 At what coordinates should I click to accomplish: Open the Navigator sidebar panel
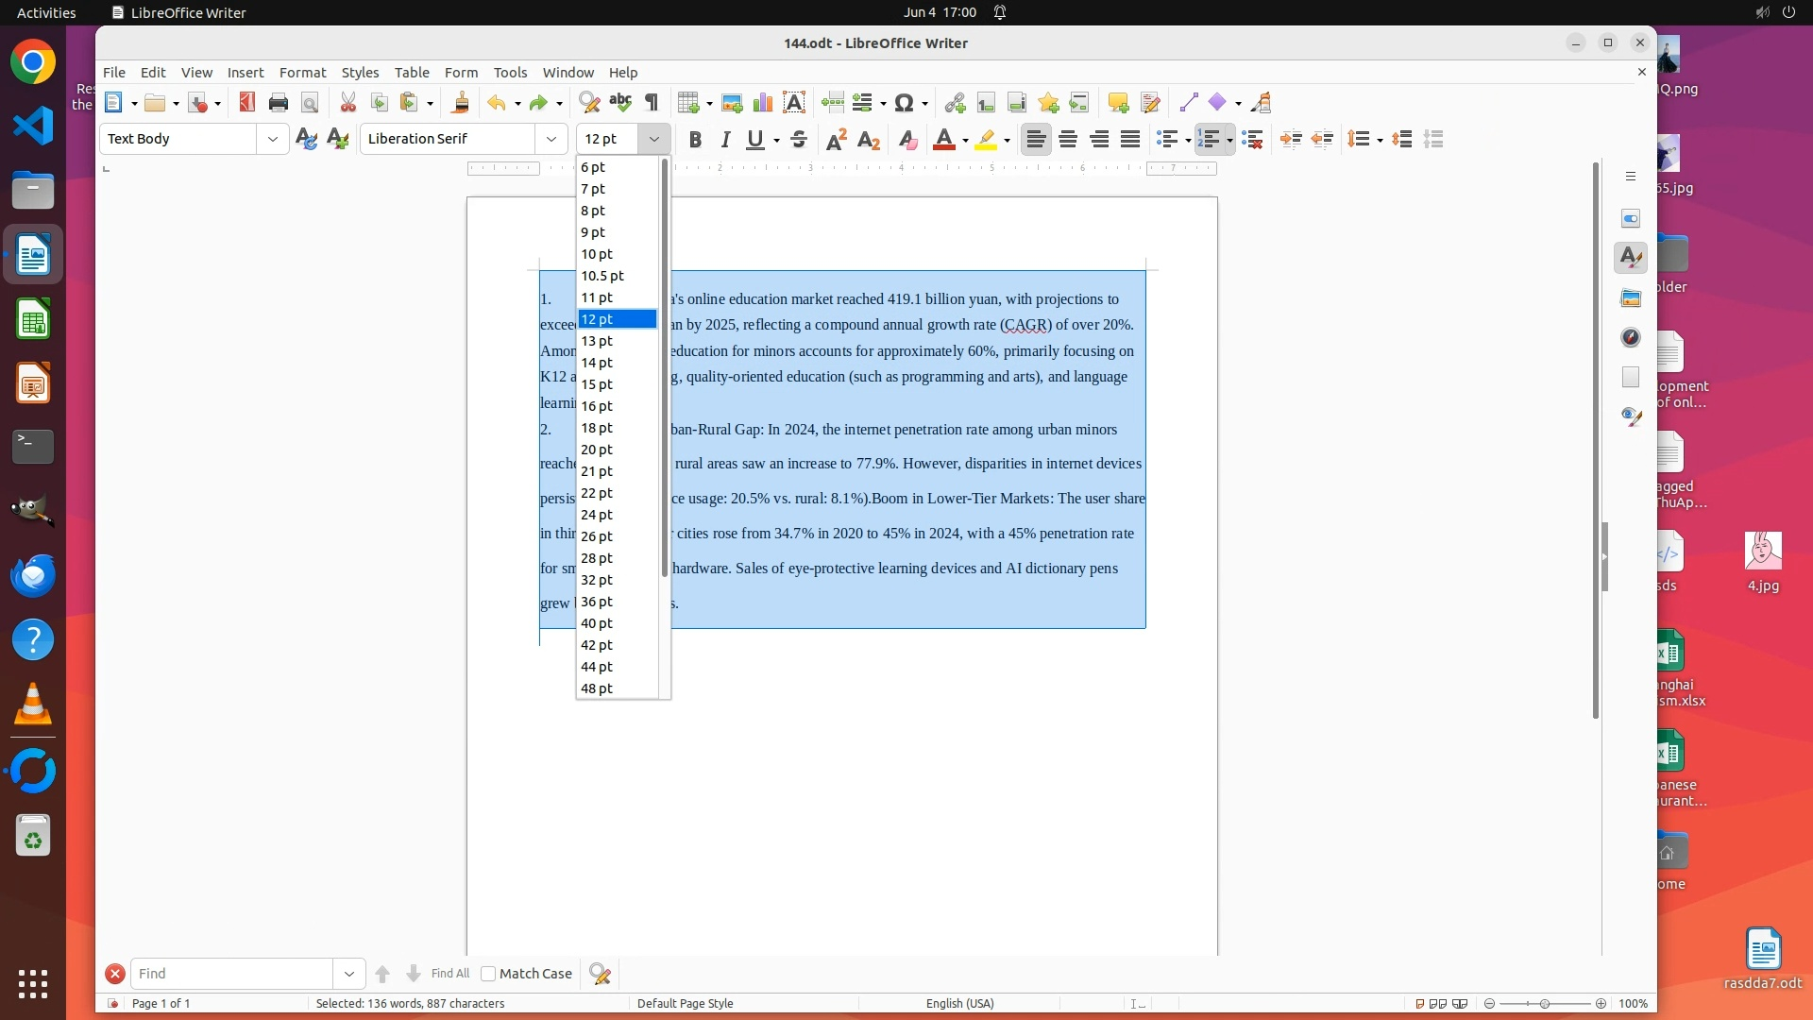tap(1631, 337)
